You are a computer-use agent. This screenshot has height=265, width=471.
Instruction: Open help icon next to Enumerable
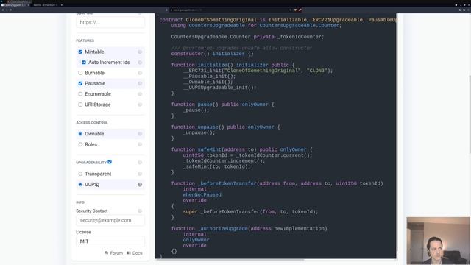pos(140,93)
